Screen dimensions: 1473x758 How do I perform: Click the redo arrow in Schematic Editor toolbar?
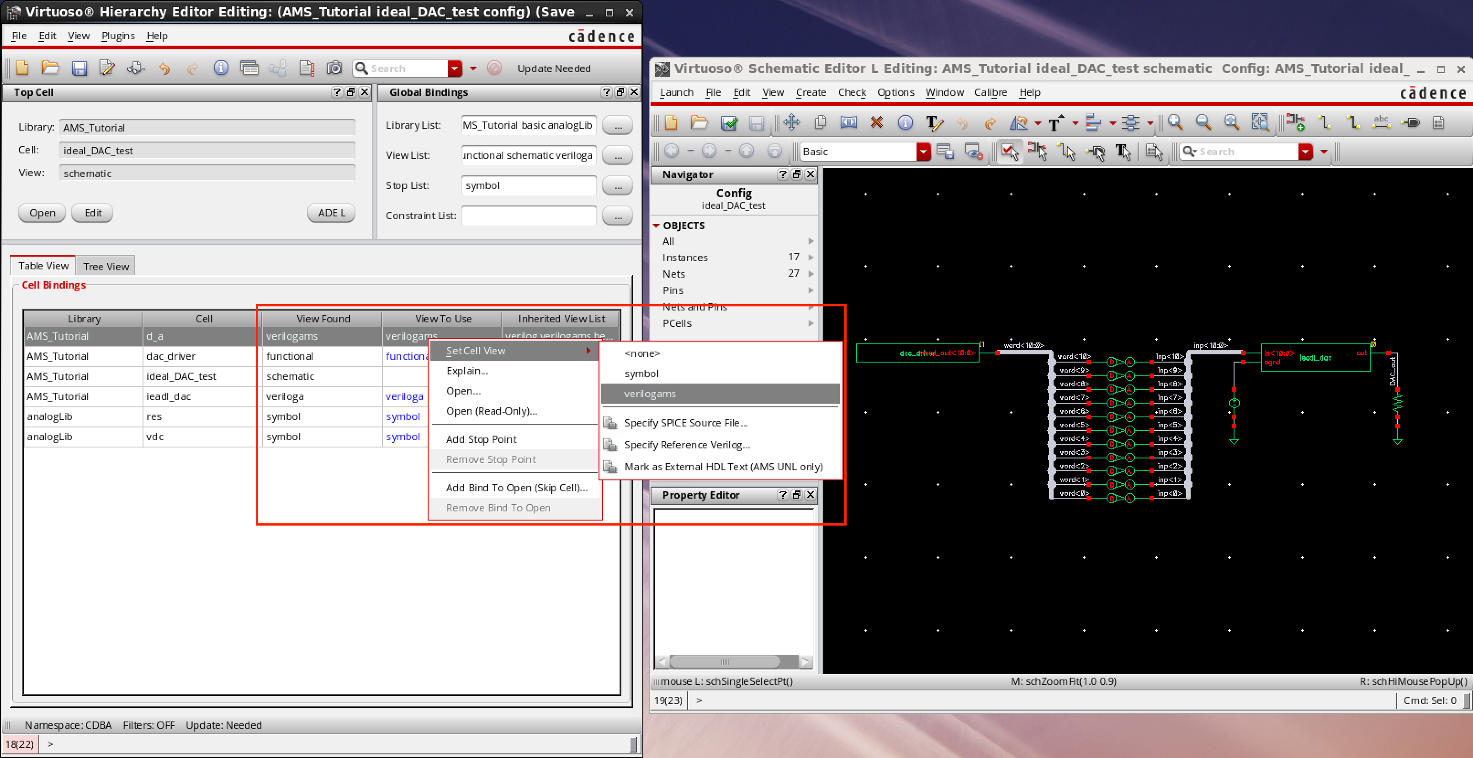point(990,123)
